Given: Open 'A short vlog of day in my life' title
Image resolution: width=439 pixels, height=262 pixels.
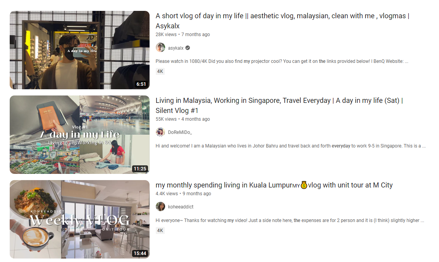Looking at the screenshot, I should tap(282, 21).
